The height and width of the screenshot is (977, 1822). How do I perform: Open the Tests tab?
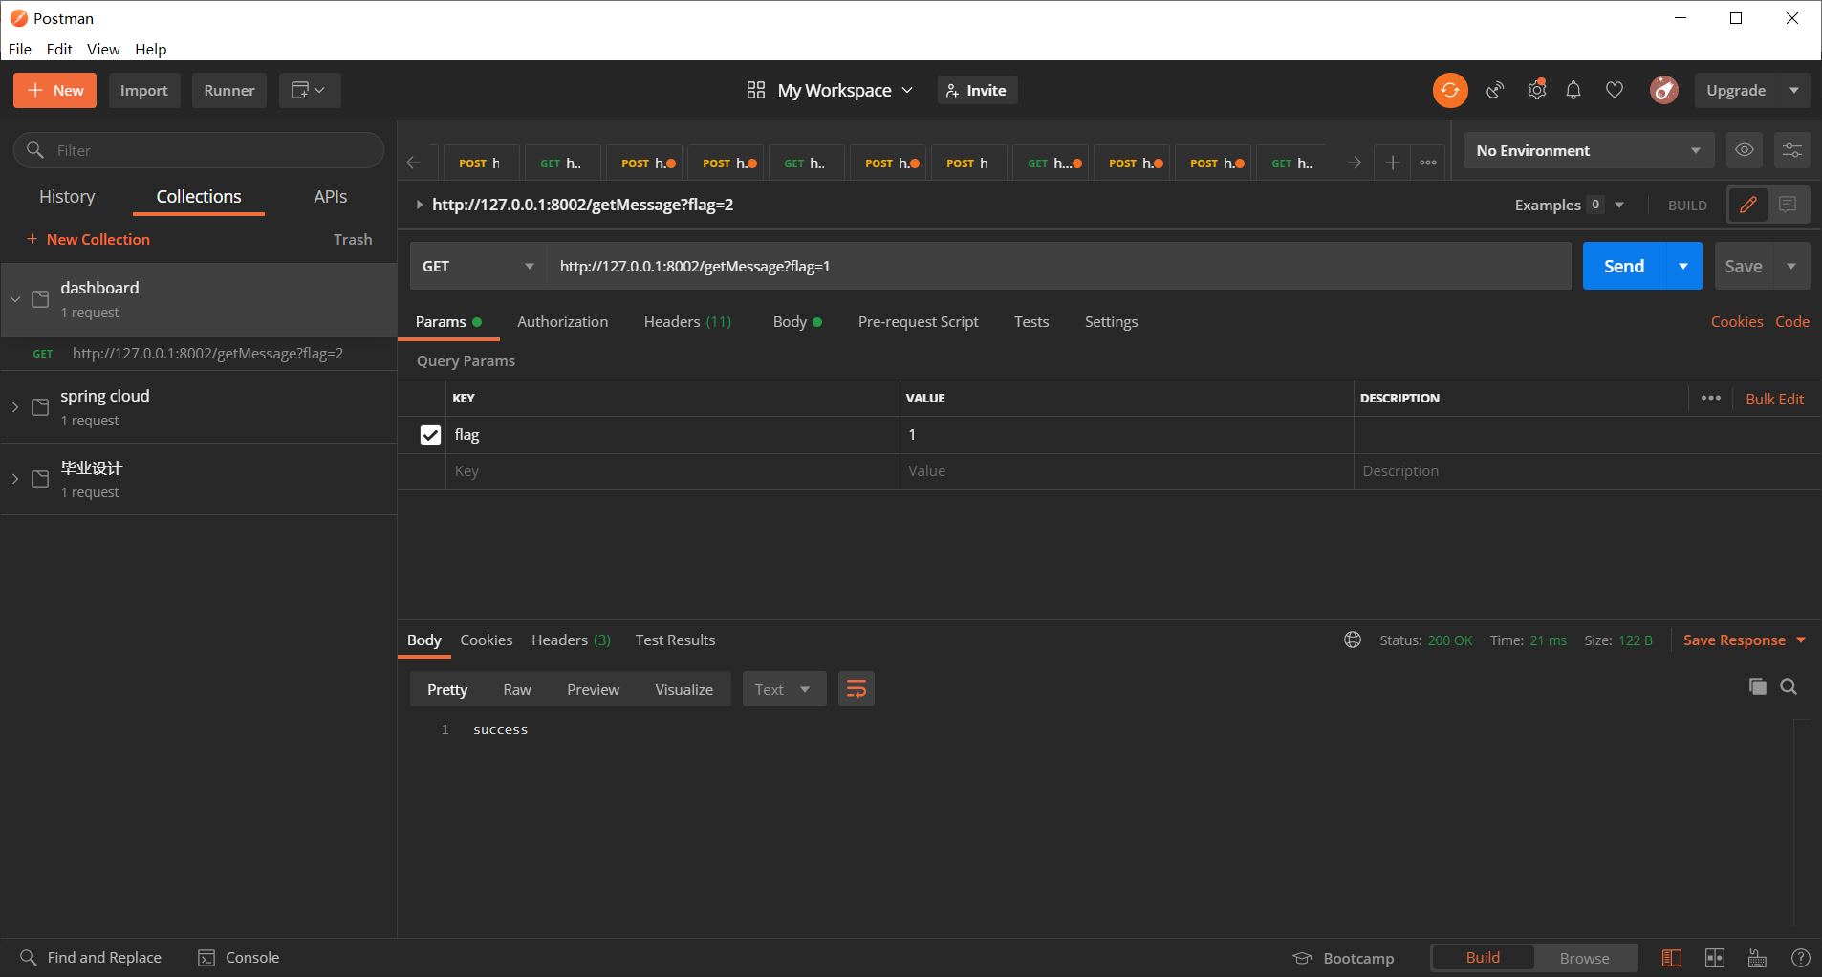pyautogui.click(x=1031, y=321)
